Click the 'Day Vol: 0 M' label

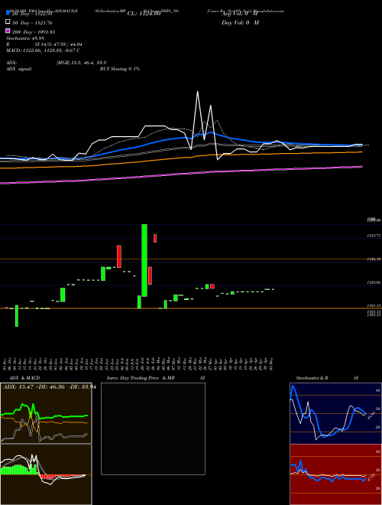click(240, 23)
